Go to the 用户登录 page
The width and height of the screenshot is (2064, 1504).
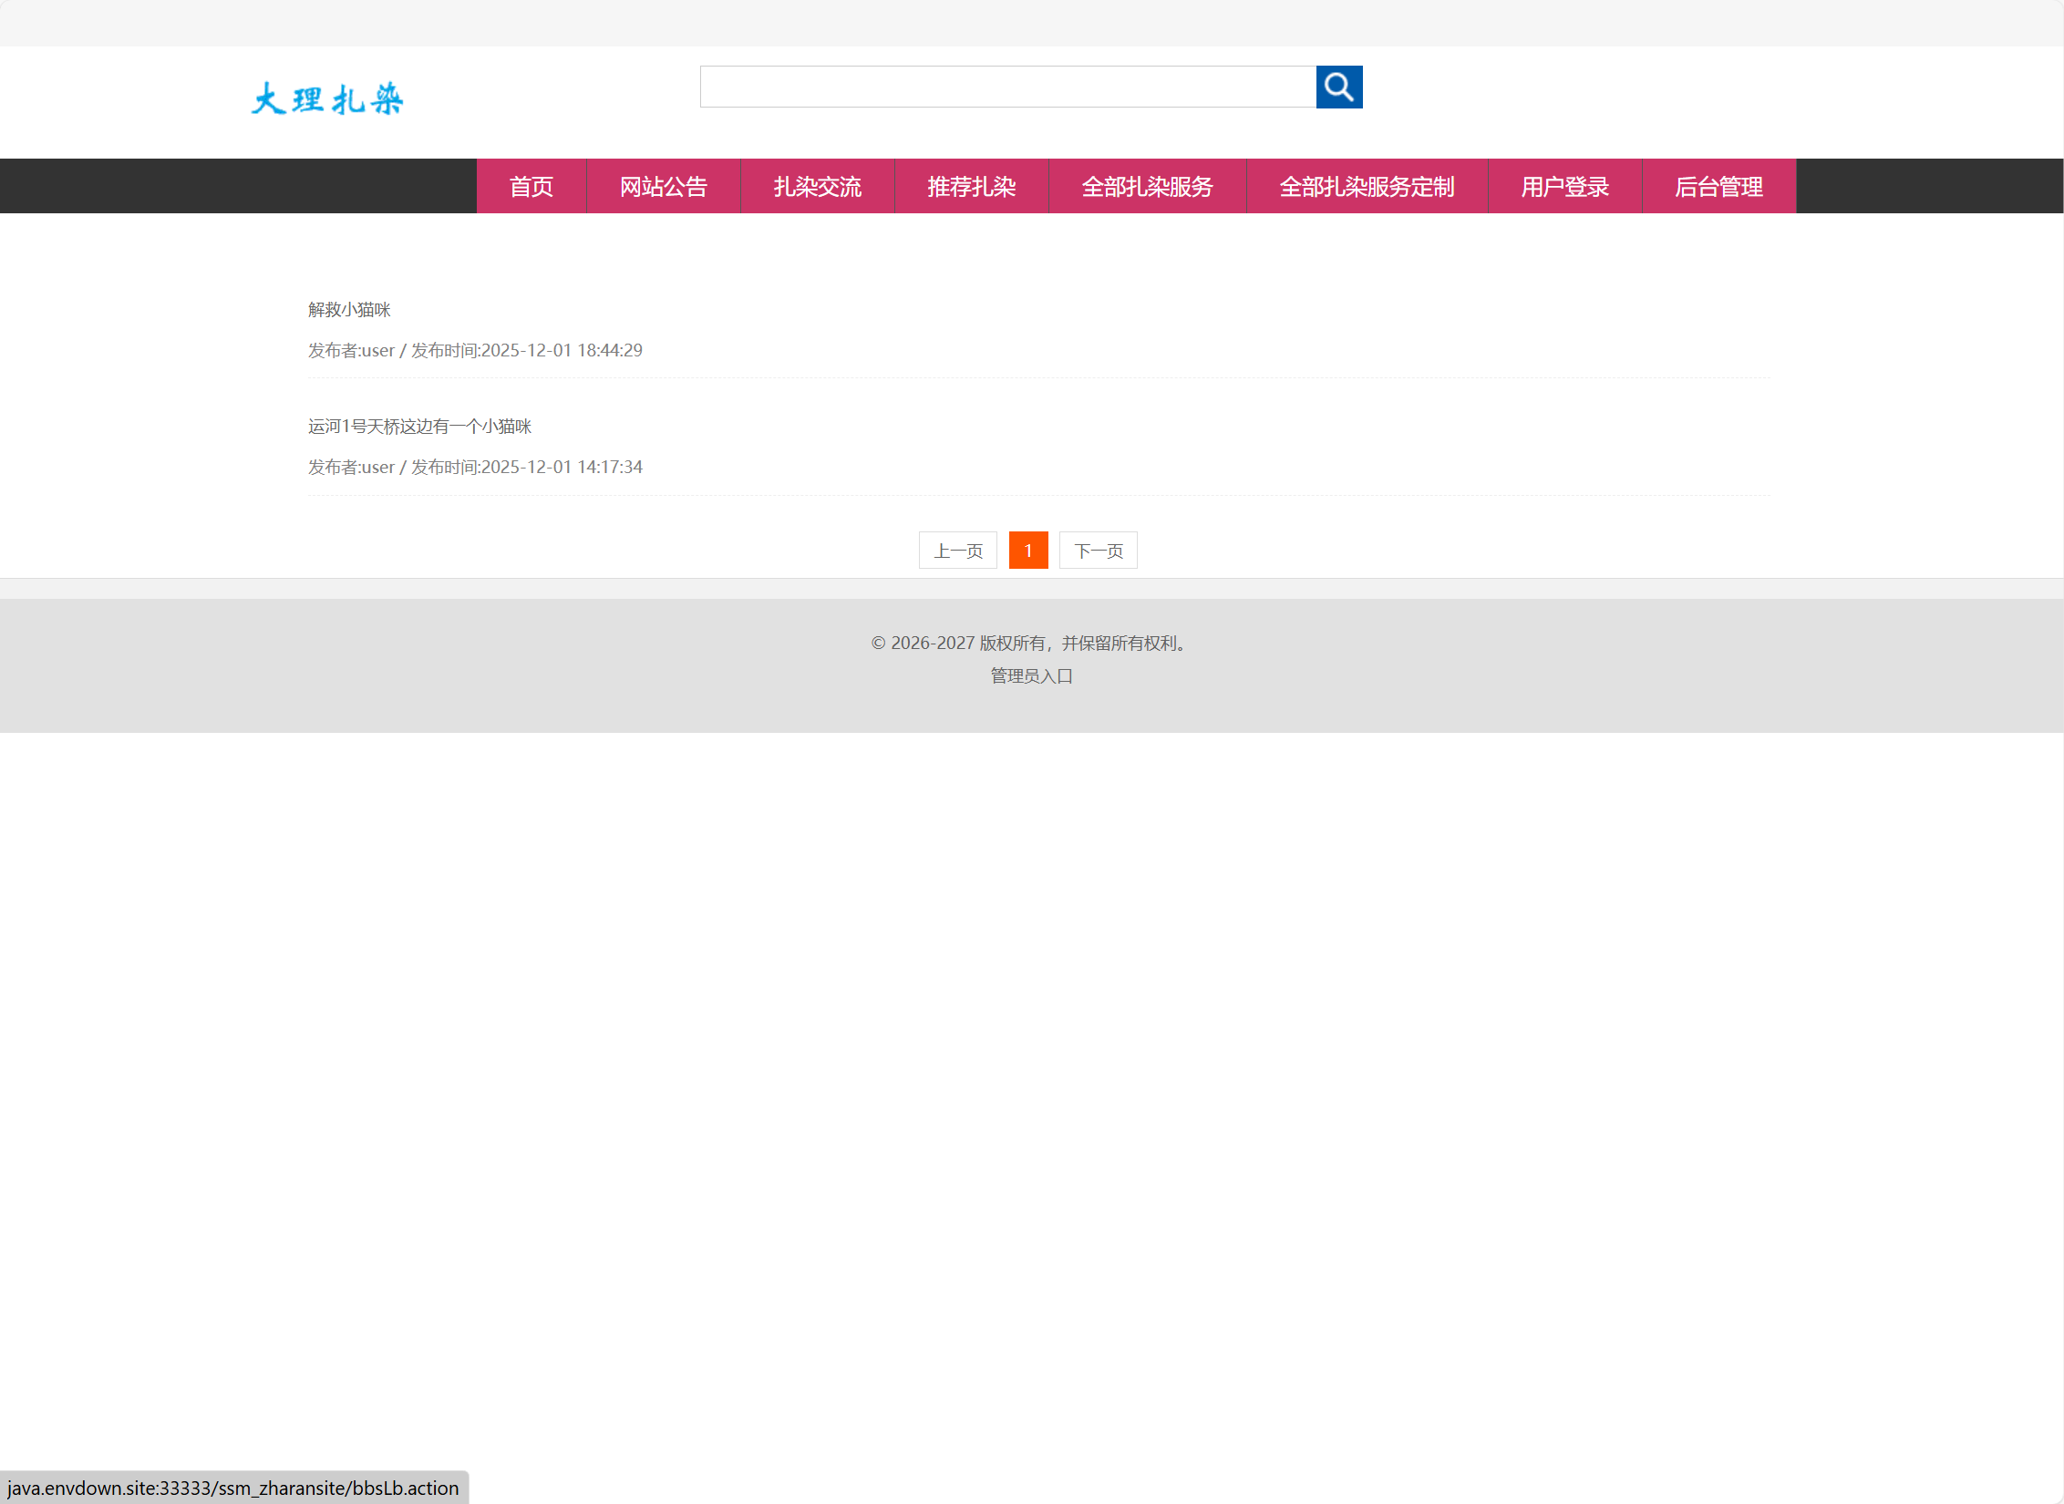coord(1564,187)
